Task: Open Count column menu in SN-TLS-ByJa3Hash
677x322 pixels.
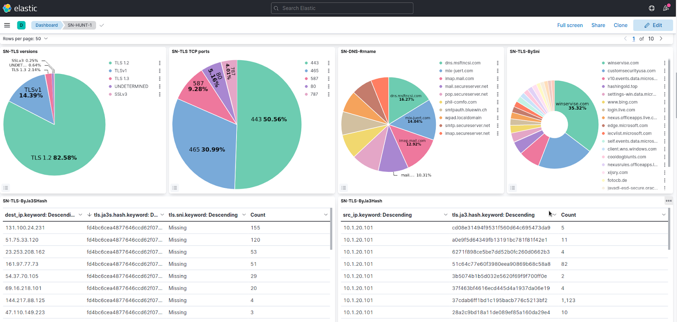Action: 664,215
